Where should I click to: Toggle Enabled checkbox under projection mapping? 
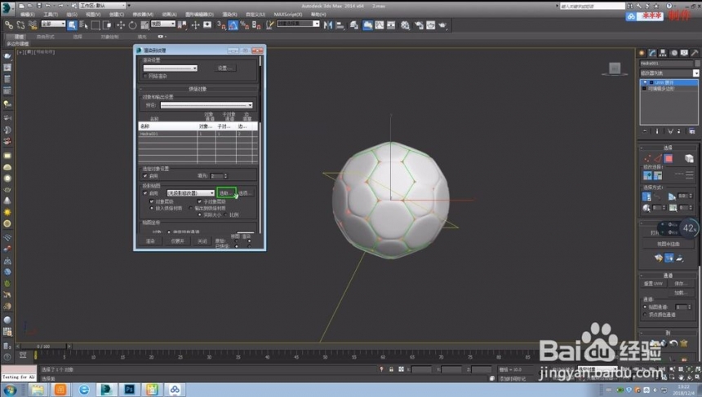145,193
